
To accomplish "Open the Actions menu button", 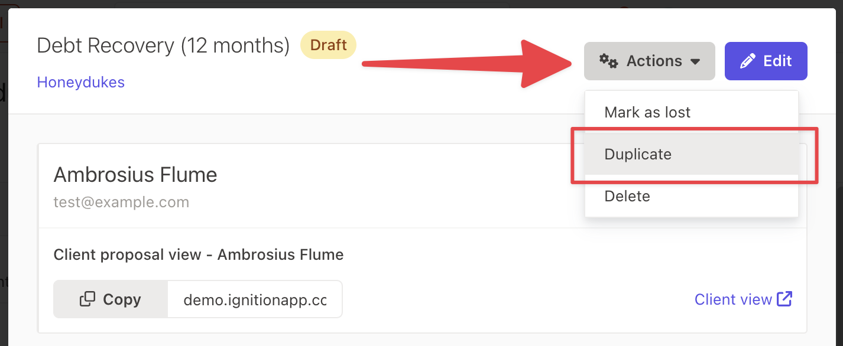I will 650,61.
